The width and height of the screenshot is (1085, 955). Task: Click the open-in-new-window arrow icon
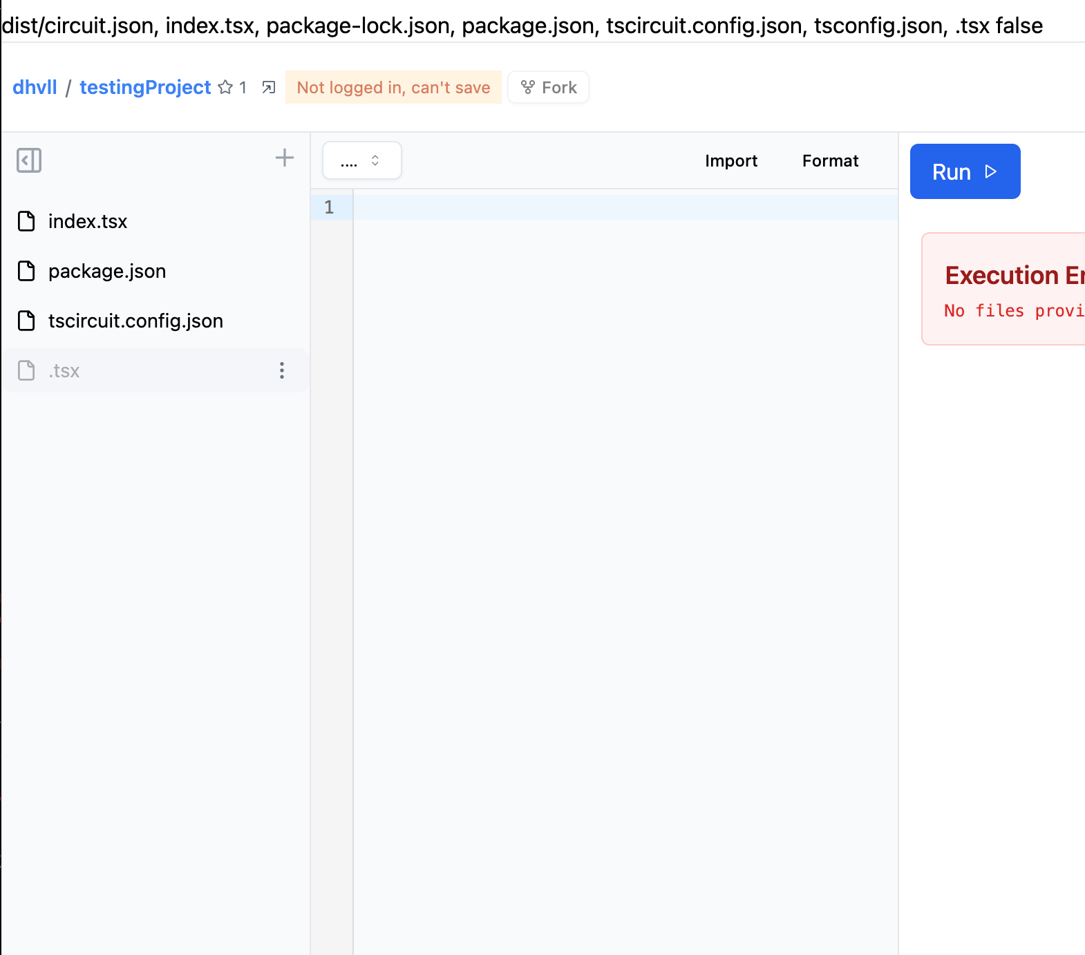(x=269, y=88)
